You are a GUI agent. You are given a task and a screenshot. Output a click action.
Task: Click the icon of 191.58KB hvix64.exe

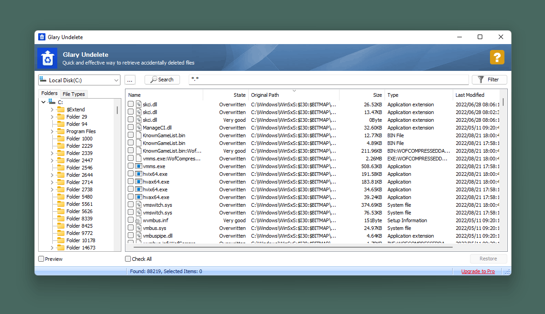pyautogui.click(x=139, y=174)
